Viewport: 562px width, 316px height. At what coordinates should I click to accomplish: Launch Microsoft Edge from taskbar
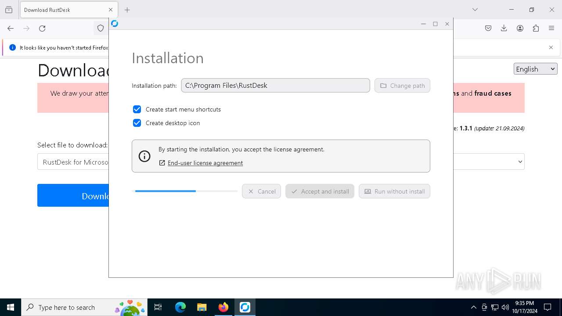click(x=180, y=307)
